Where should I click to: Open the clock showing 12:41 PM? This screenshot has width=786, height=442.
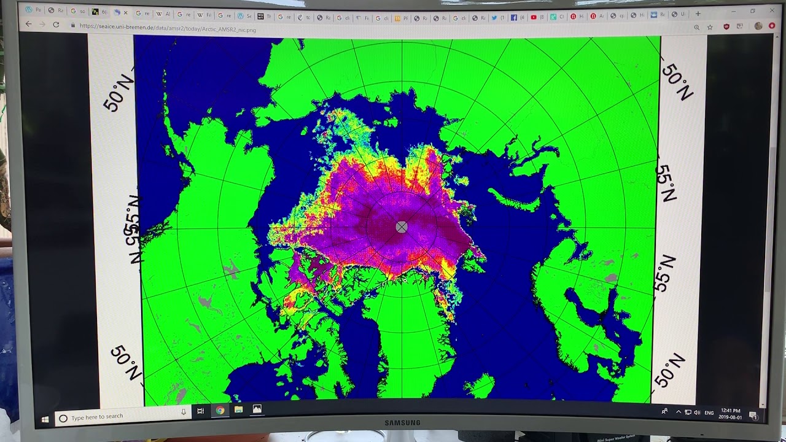click(x=730, y=414)
